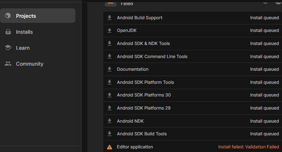
Task: Click Install queued status for Documentation
Action: point(265,69)
